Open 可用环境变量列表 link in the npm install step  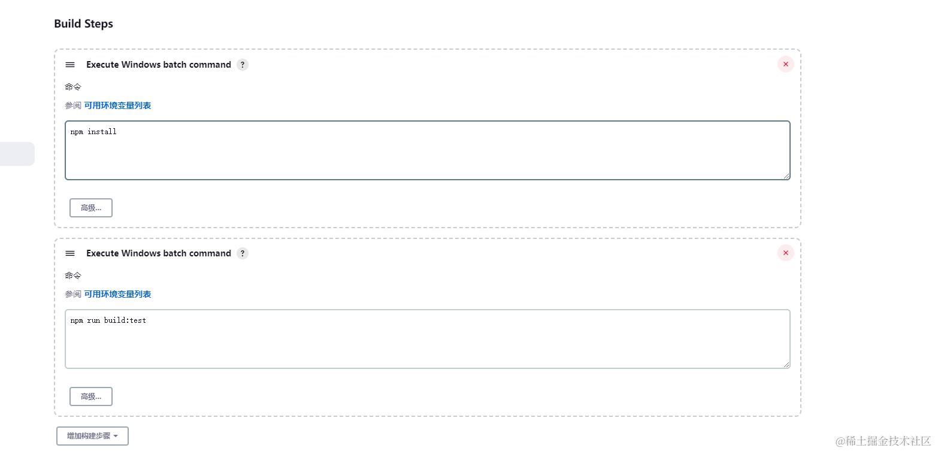(117, 105)
